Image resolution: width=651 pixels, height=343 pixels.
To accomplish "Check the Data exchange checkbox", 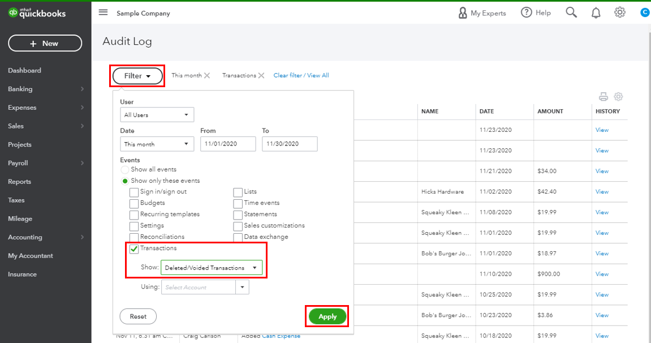I will click(238, 237).
